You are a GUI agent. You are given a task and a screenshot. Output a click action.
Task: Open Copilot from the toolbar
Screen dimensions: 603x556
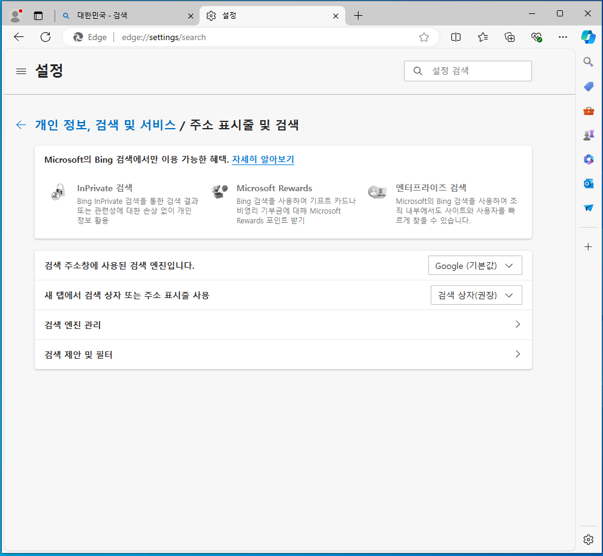coord(588,37)
